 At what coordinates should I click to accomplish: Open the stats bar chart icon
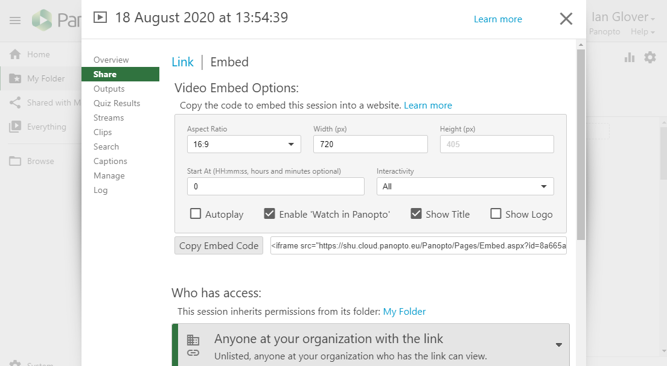click(630, 57)
